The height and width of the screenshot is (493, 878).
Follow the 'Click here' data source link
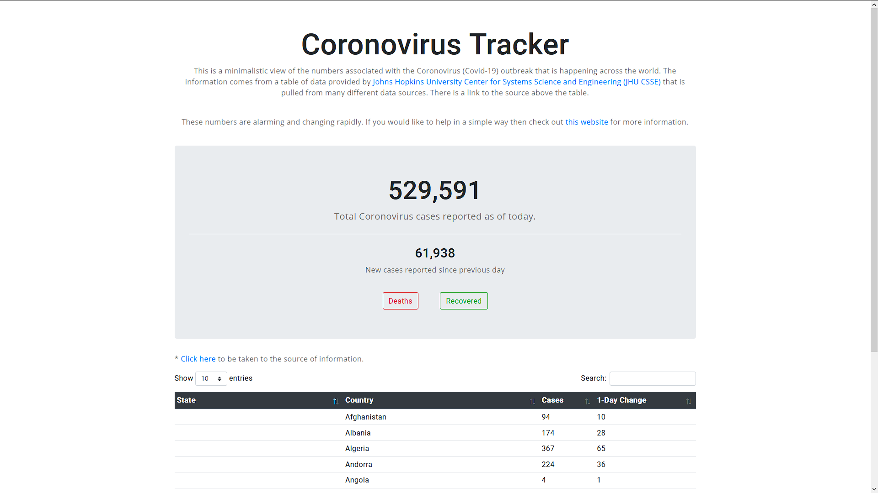(198, 359)
